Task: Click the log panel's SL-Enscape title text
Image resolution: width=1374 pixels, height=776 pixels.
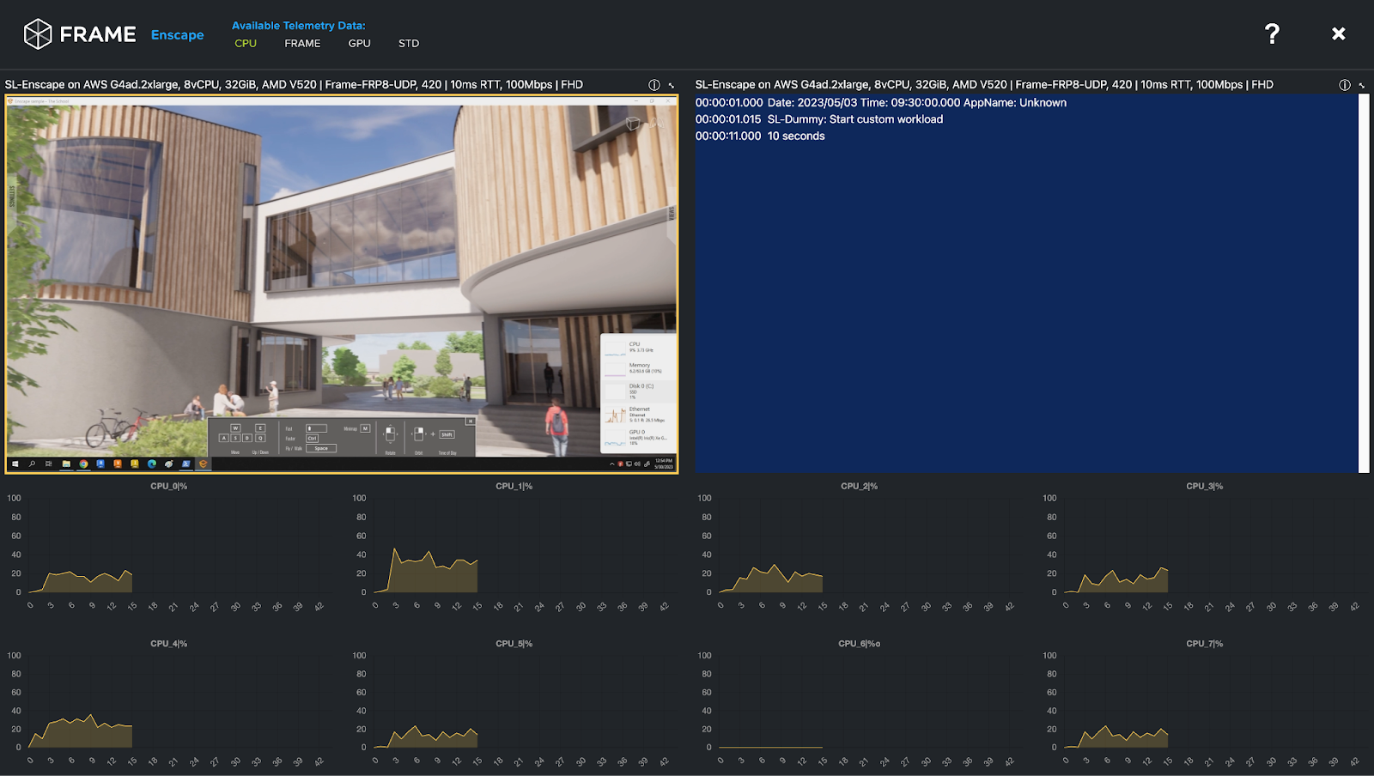Action: pos(984,84)
